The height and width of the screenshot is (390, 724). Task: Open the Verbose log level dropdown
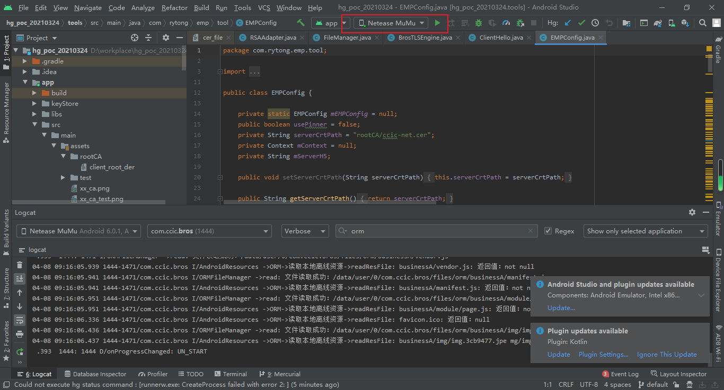[305, 231]
